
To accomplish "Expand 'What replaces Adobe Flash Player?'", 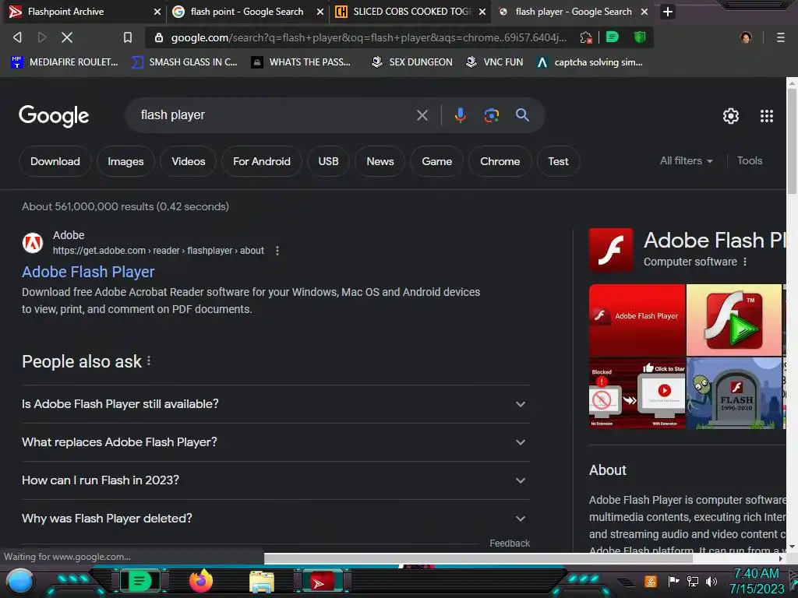I will (275, 442).
